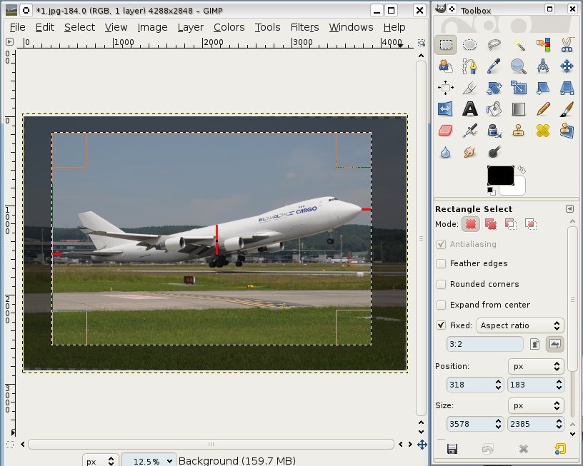Viewport: 583px width, 466px height.
Task: Pick the Fuzzy Select magic wand tool
Action: 519,45
